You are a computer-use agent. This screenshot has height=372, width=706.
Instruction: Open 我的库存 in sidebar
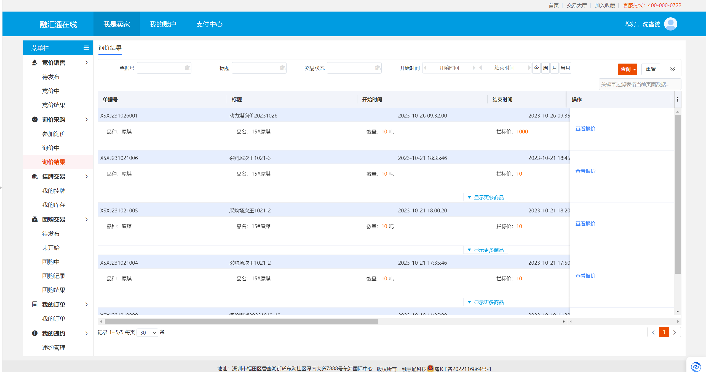[54, 205]
